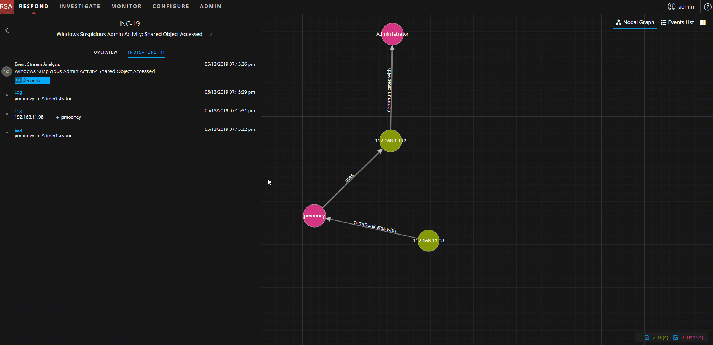Viewport: 713px width, 345px height.
Task: Uncheck the 2 IP(s) filter checkbox
Action: click(x=647, y=338)
